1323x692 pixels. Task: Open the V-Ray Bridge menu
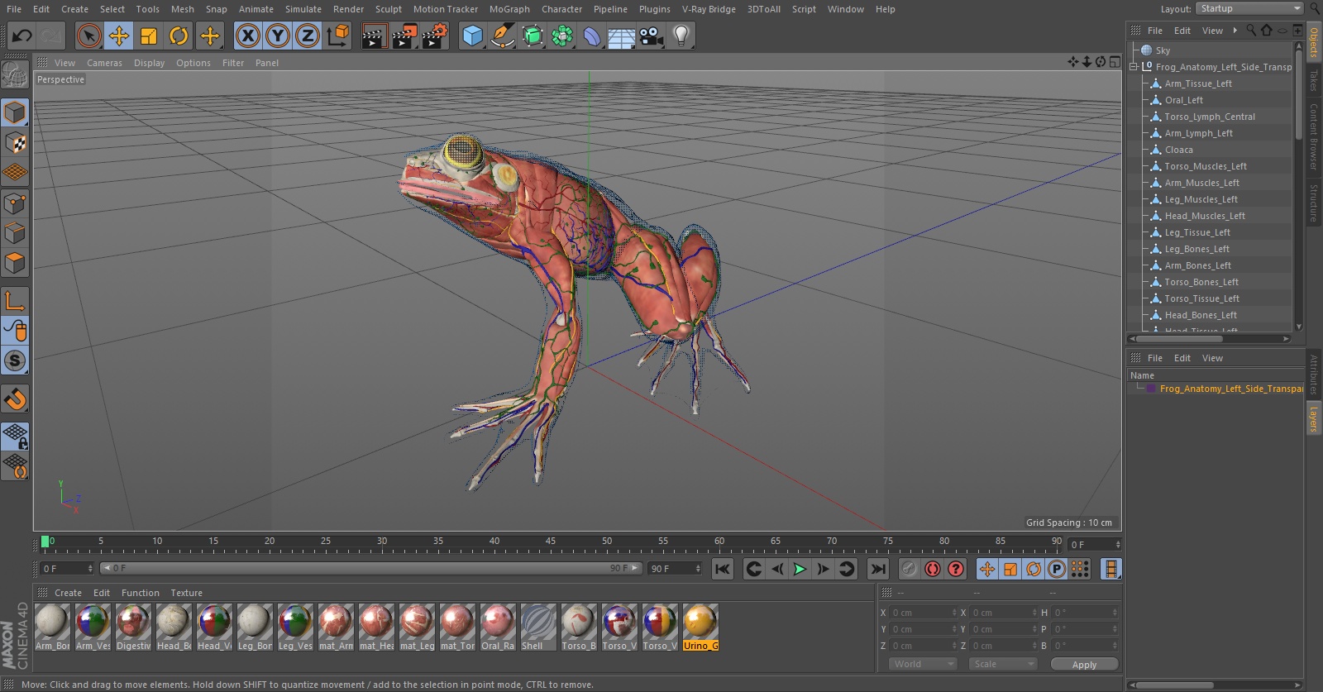(709, 9)
